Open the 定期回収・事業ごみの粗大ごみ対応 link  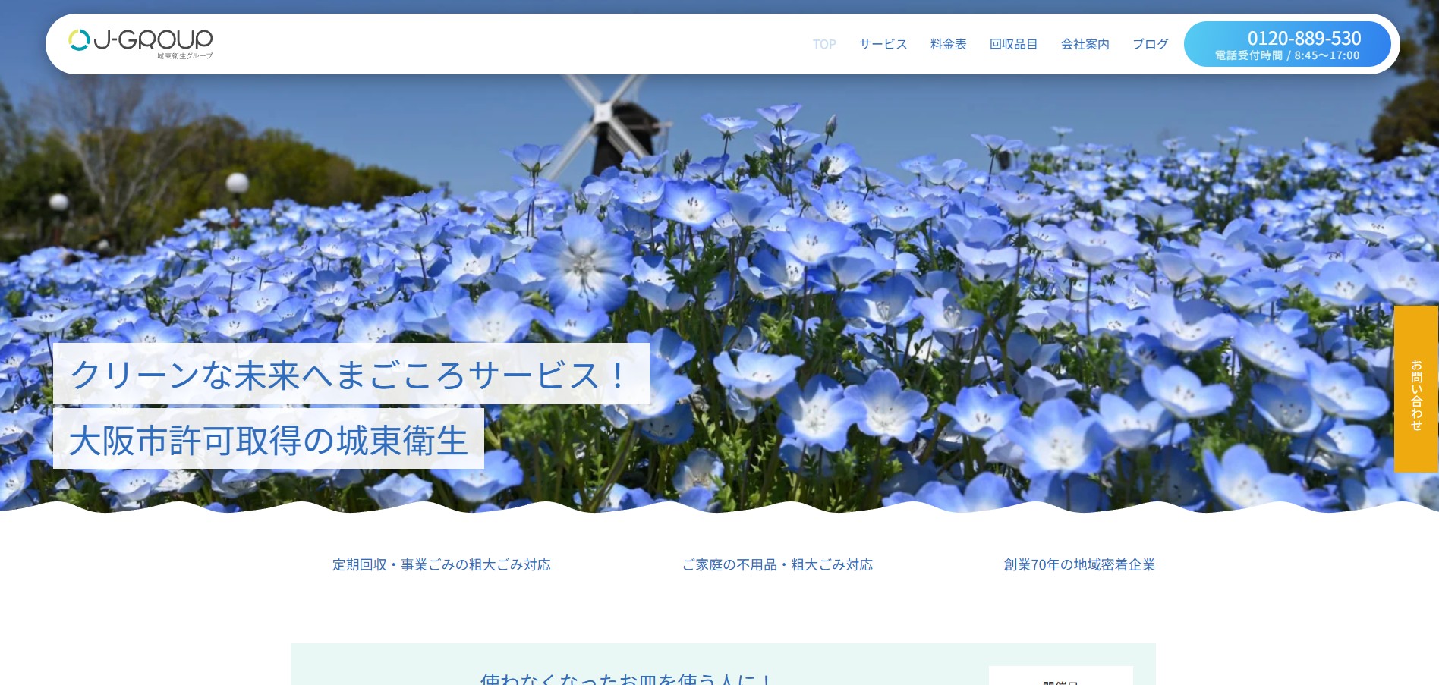pyautogui.click(x=441, y=564)
